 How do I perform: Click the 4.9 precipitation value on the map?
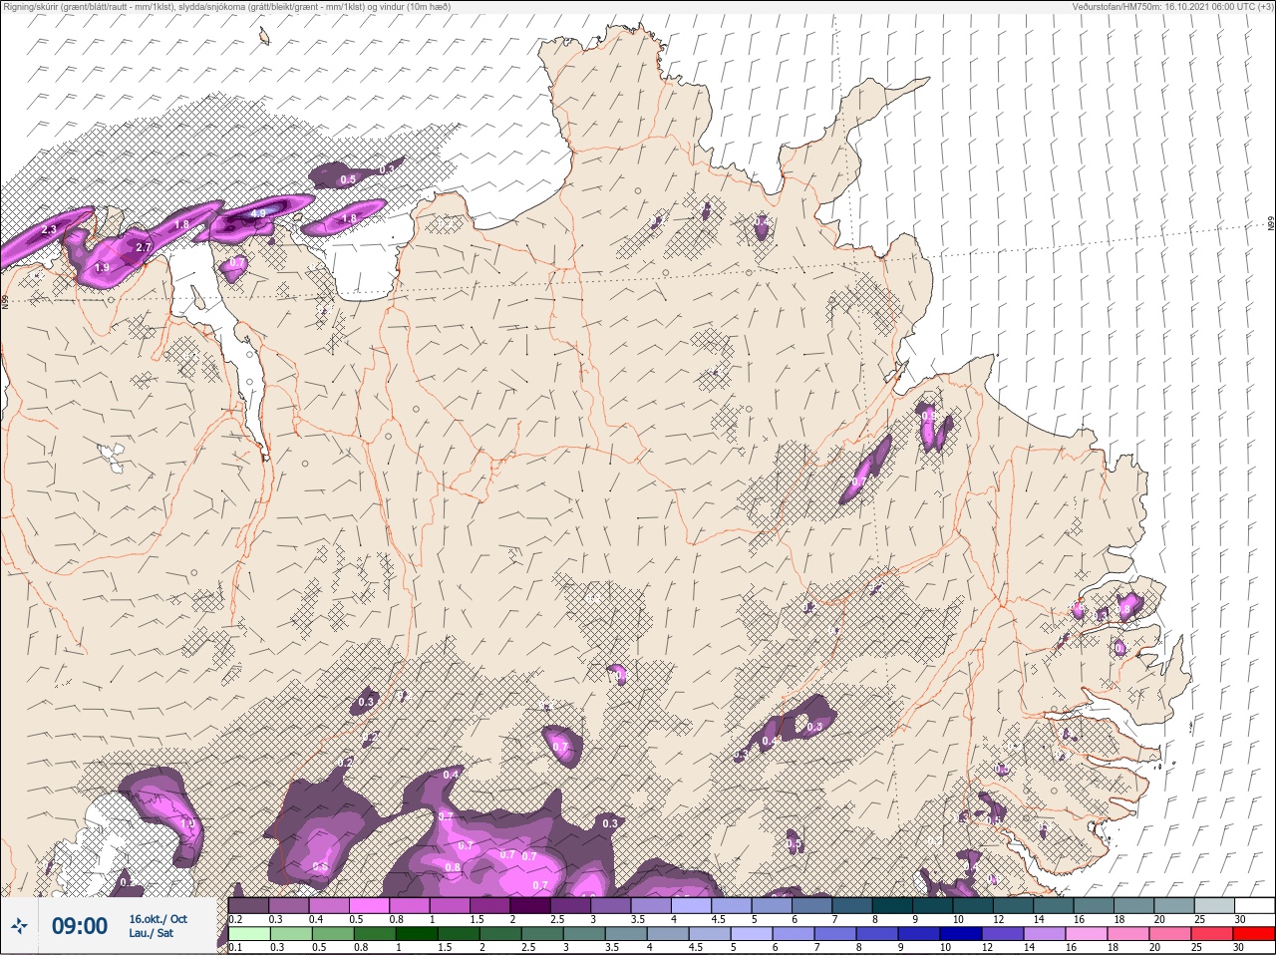click(x=258, y=213)
